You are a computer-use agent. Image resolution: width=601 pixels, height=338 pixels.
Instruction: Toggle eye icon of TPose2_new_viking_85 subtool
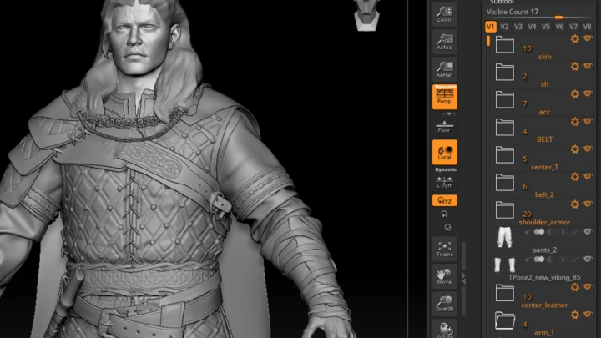[588, 259]
